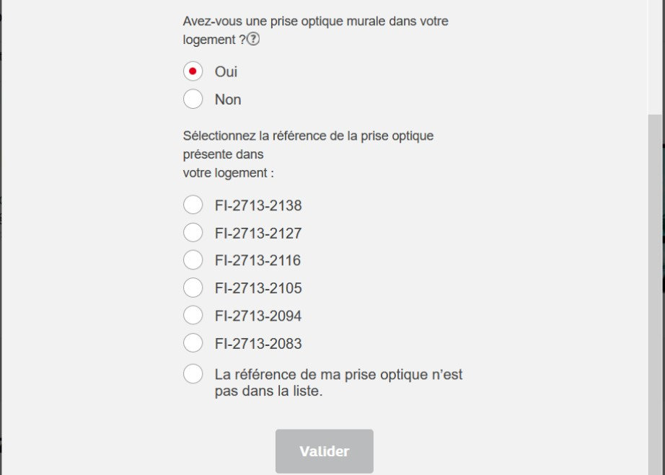This screenshot has width=665, height=475.
Task: Click the Oui label text
Action: pyautogui.click(x=226, y=72)
